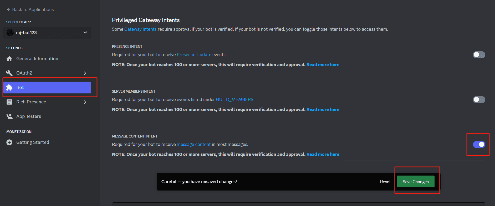The width and height of the screenshot is (495, 206).
Task: Go Back to Applications
Action: [x=30, y=9]
